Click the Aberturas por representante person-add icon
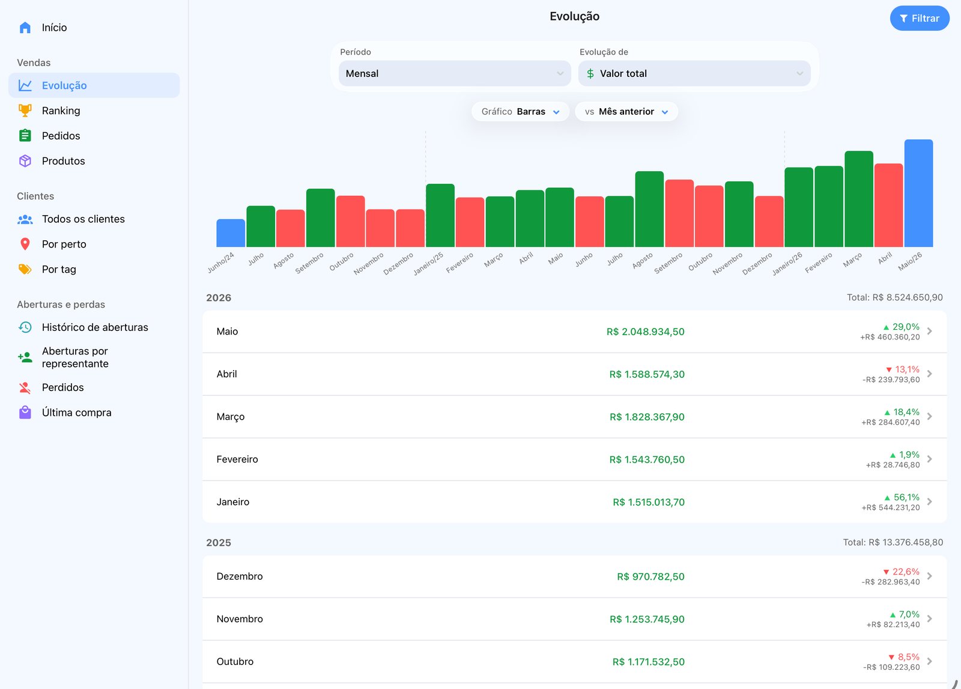Screen dimensions: 961x689 pyautogui.click(x=25, y=357)
